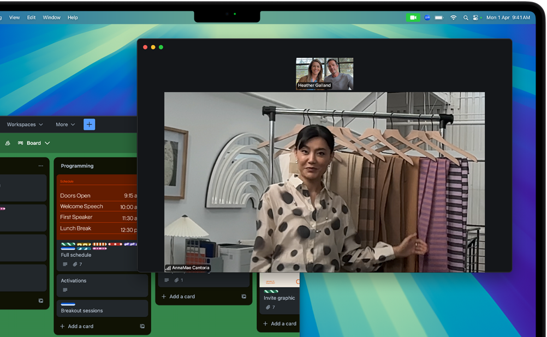The height and width of the screenshot is (337, 547).
Task: Select Heather Galland's video thumbnail
Action: [x=324, y=74]
